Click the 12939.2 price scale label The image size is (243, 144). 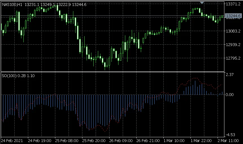click(233, 45)
